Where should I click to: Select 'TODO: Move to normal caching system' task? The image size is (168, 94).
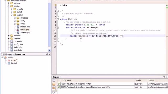click(76, 84)
